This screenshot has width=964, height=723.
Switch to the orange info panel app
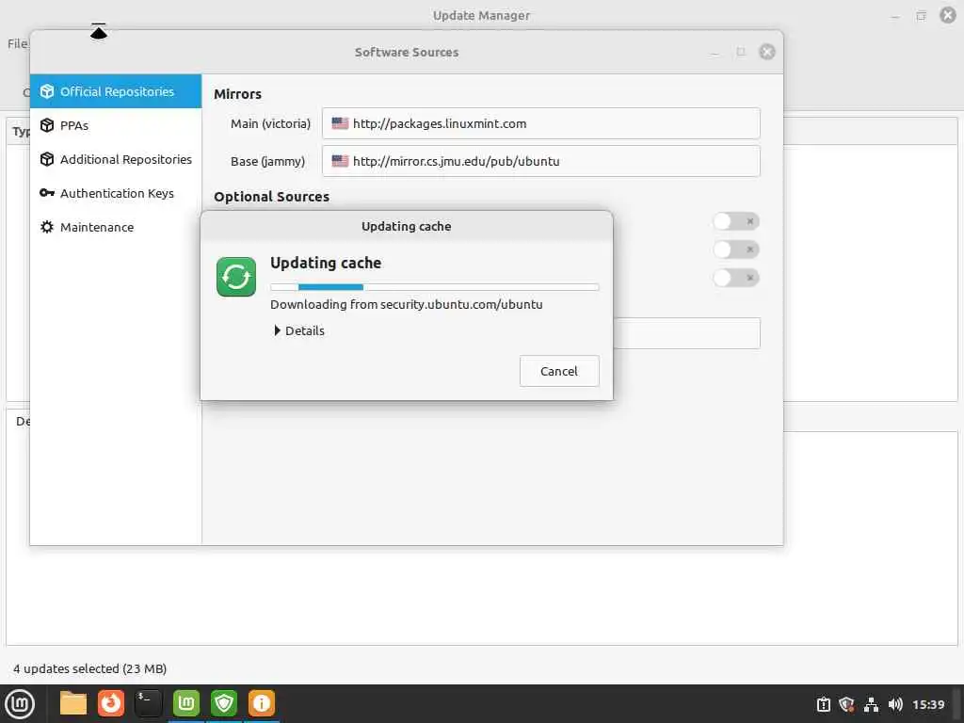(262, 703)
